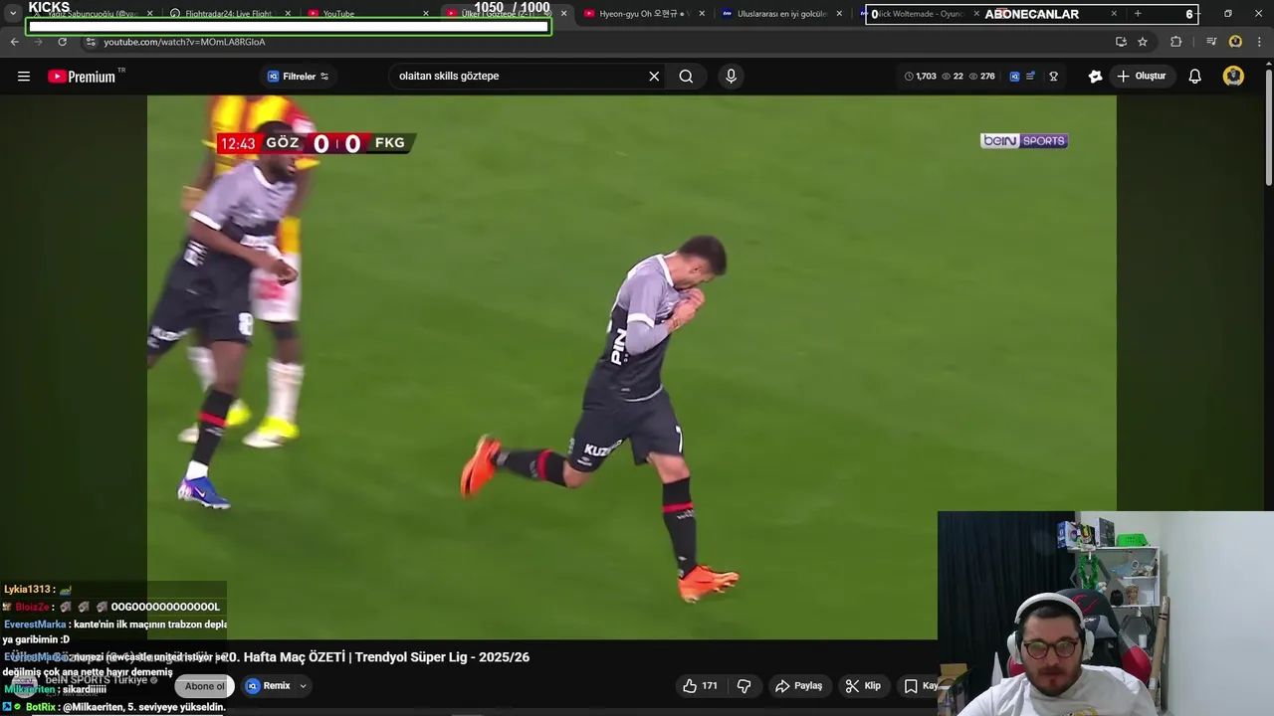Create a clip with Klip button
Viewport: 1274px width, 716px height.
864,686
